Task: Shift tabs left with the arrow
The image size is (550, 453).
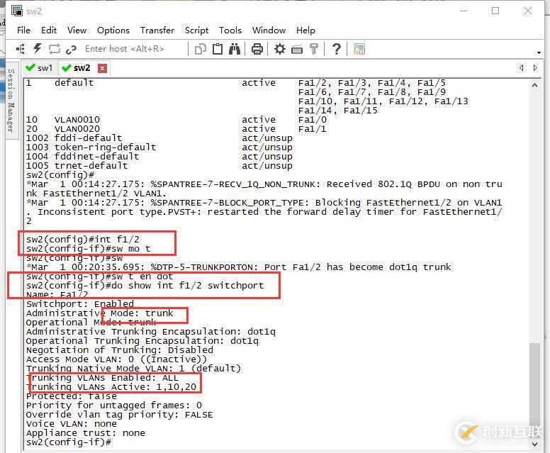Action: point(522,68)
